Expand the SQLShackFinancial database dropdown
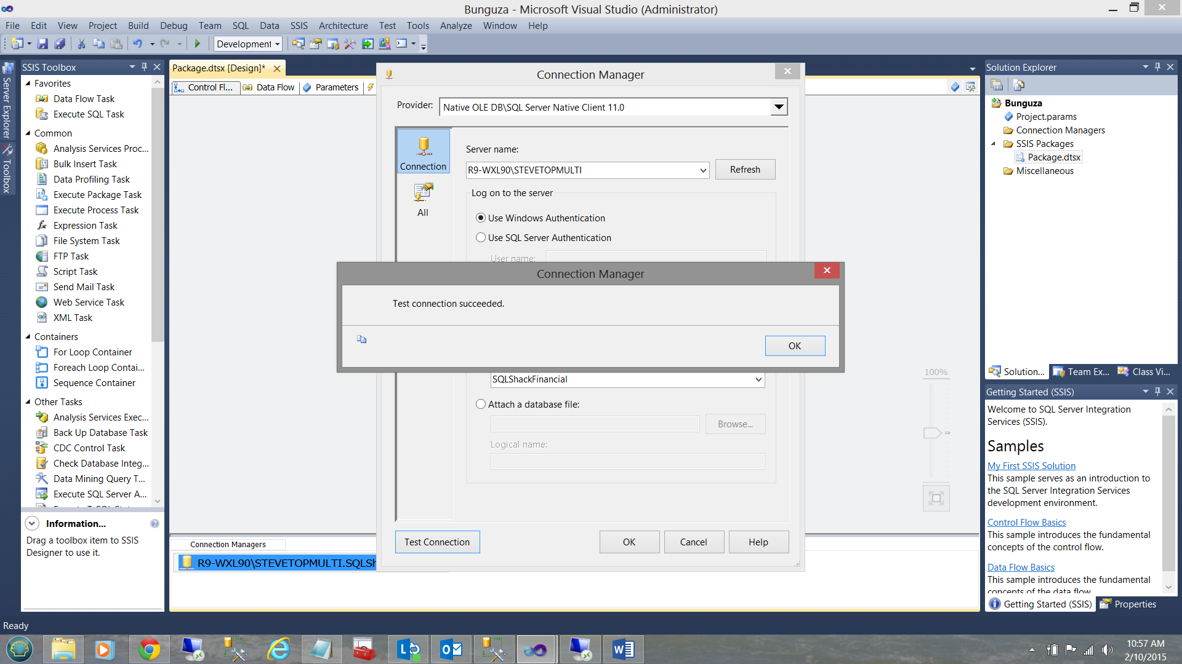 pyautogui.click(x=758, y=379)
